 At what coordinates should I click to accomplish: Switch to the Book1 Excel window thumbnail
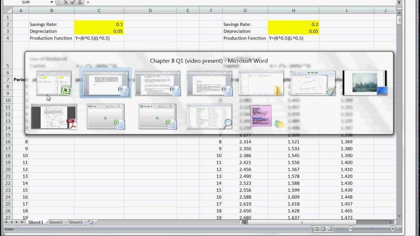pos(106,117)
